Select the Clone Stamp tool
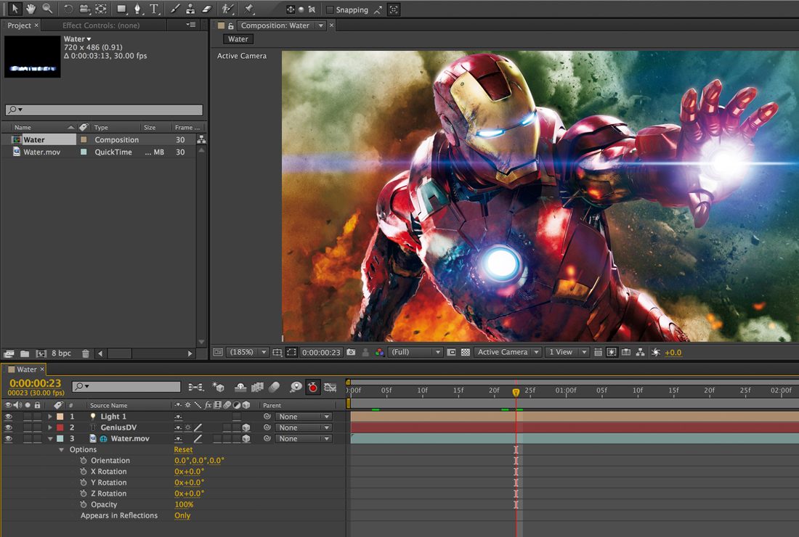 (190, 9)
